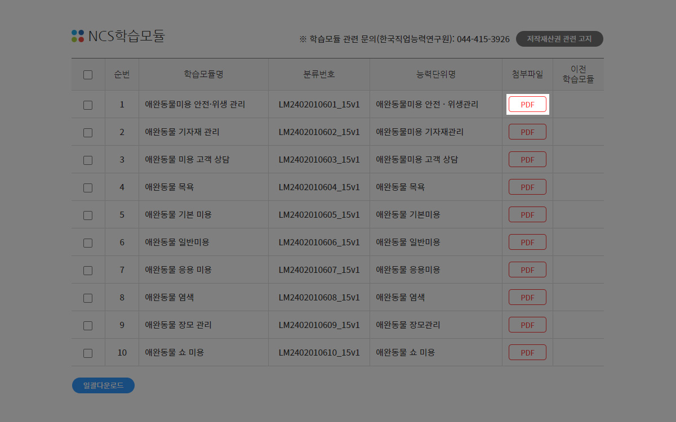Open PDF for 애완동물 기자재 관리
The height and width of the screenshot is (422, 676).
(527, 132)
